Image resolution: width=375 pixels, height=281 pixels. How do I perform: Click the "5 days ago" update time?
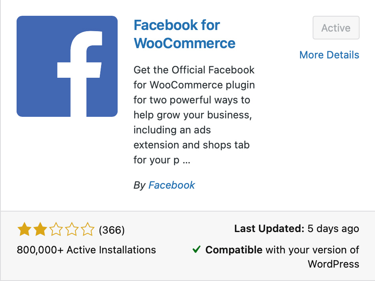click(x=334, y=229)
